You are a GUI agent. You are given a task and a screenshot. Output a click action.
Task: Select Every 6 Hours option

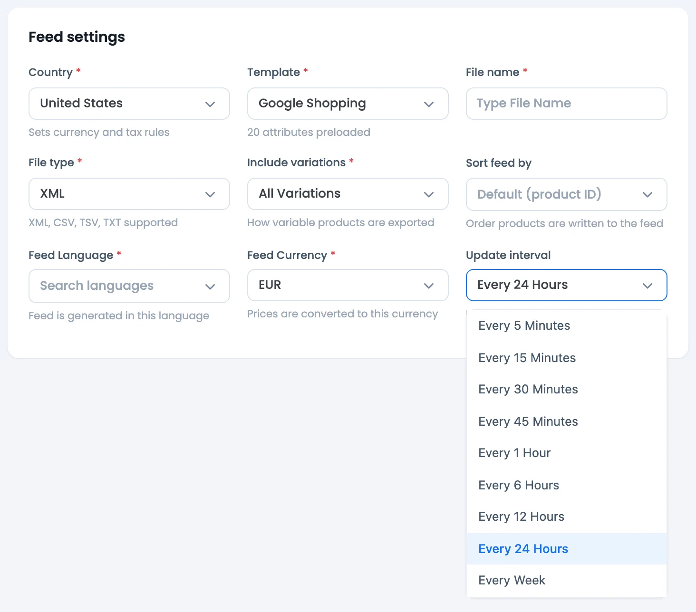coord(566,485)
